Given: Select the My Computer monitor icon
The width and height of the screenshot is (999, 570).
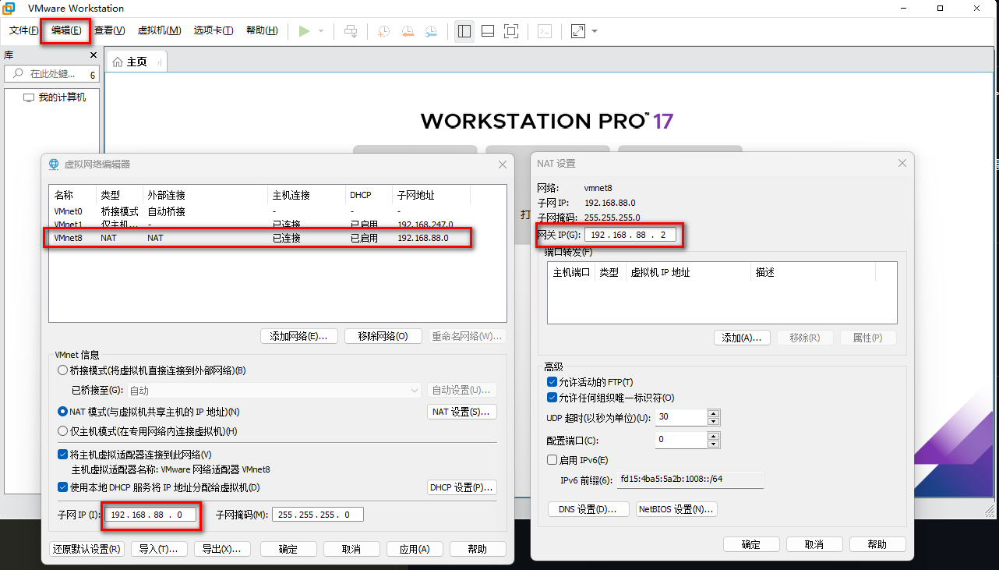Looking at the screenshot, I should pos(29,98).
